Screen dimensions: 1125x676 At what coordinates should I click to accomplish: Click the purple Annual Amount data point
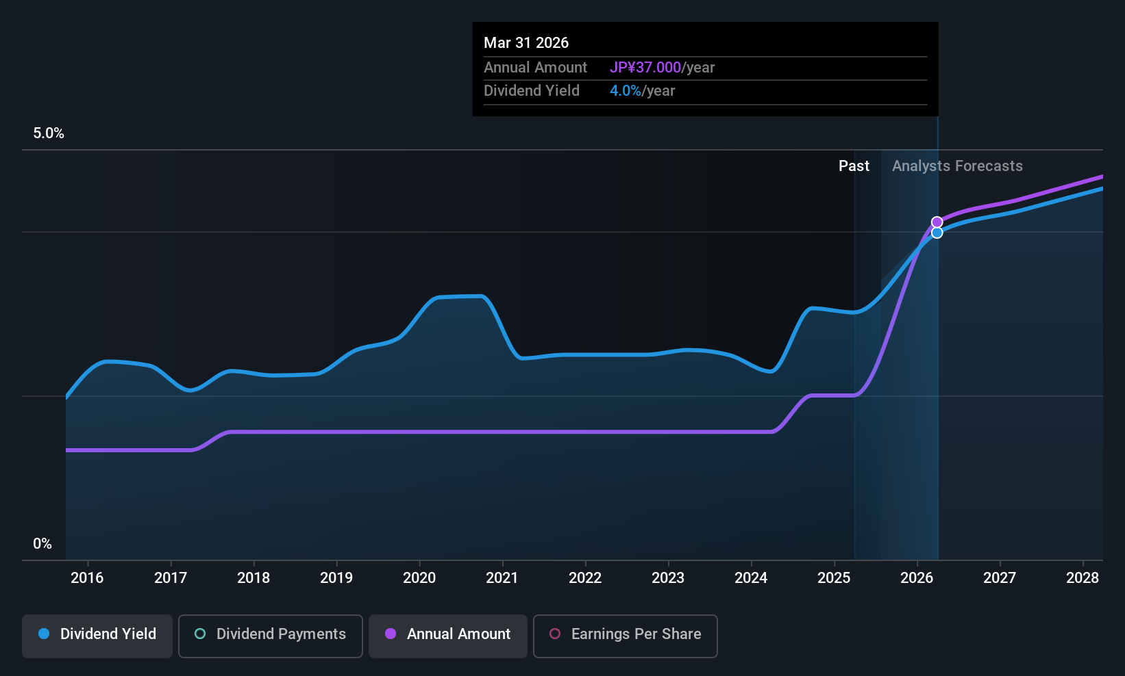937,222
